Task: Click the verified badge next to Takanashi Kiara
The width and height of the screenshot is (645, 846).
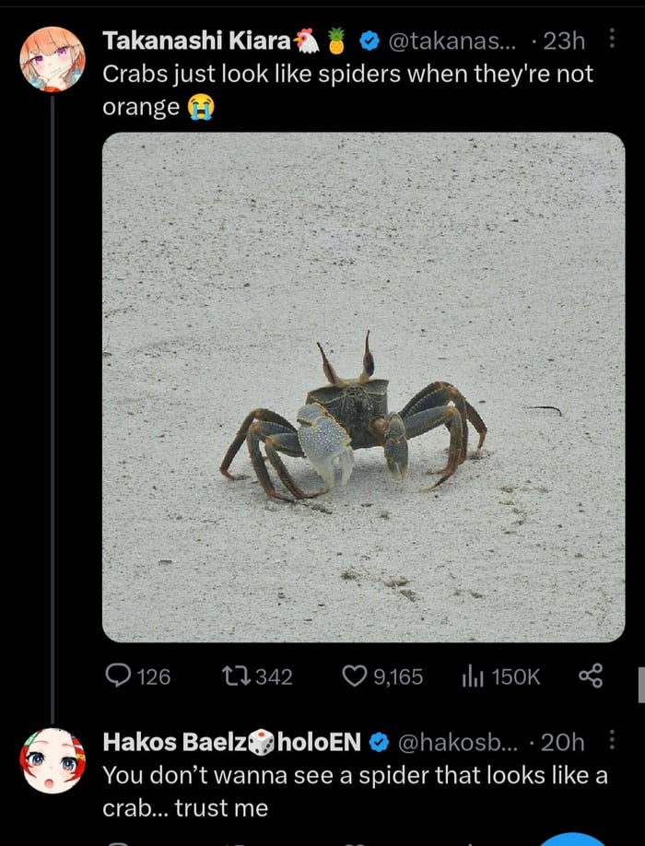Action: pos(369,40)
